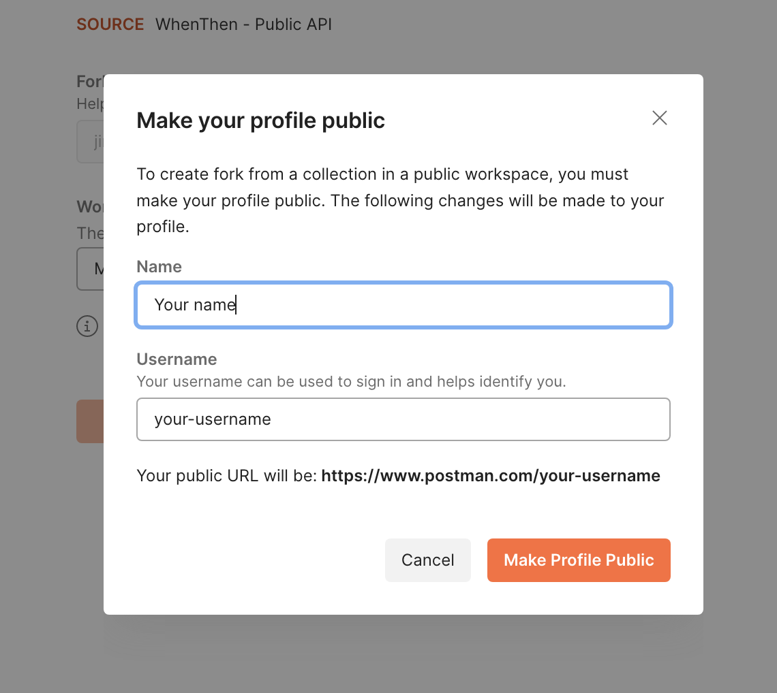Click the Make your profile public title
This screenshot has height=693, width=777.
click(260, 120)
